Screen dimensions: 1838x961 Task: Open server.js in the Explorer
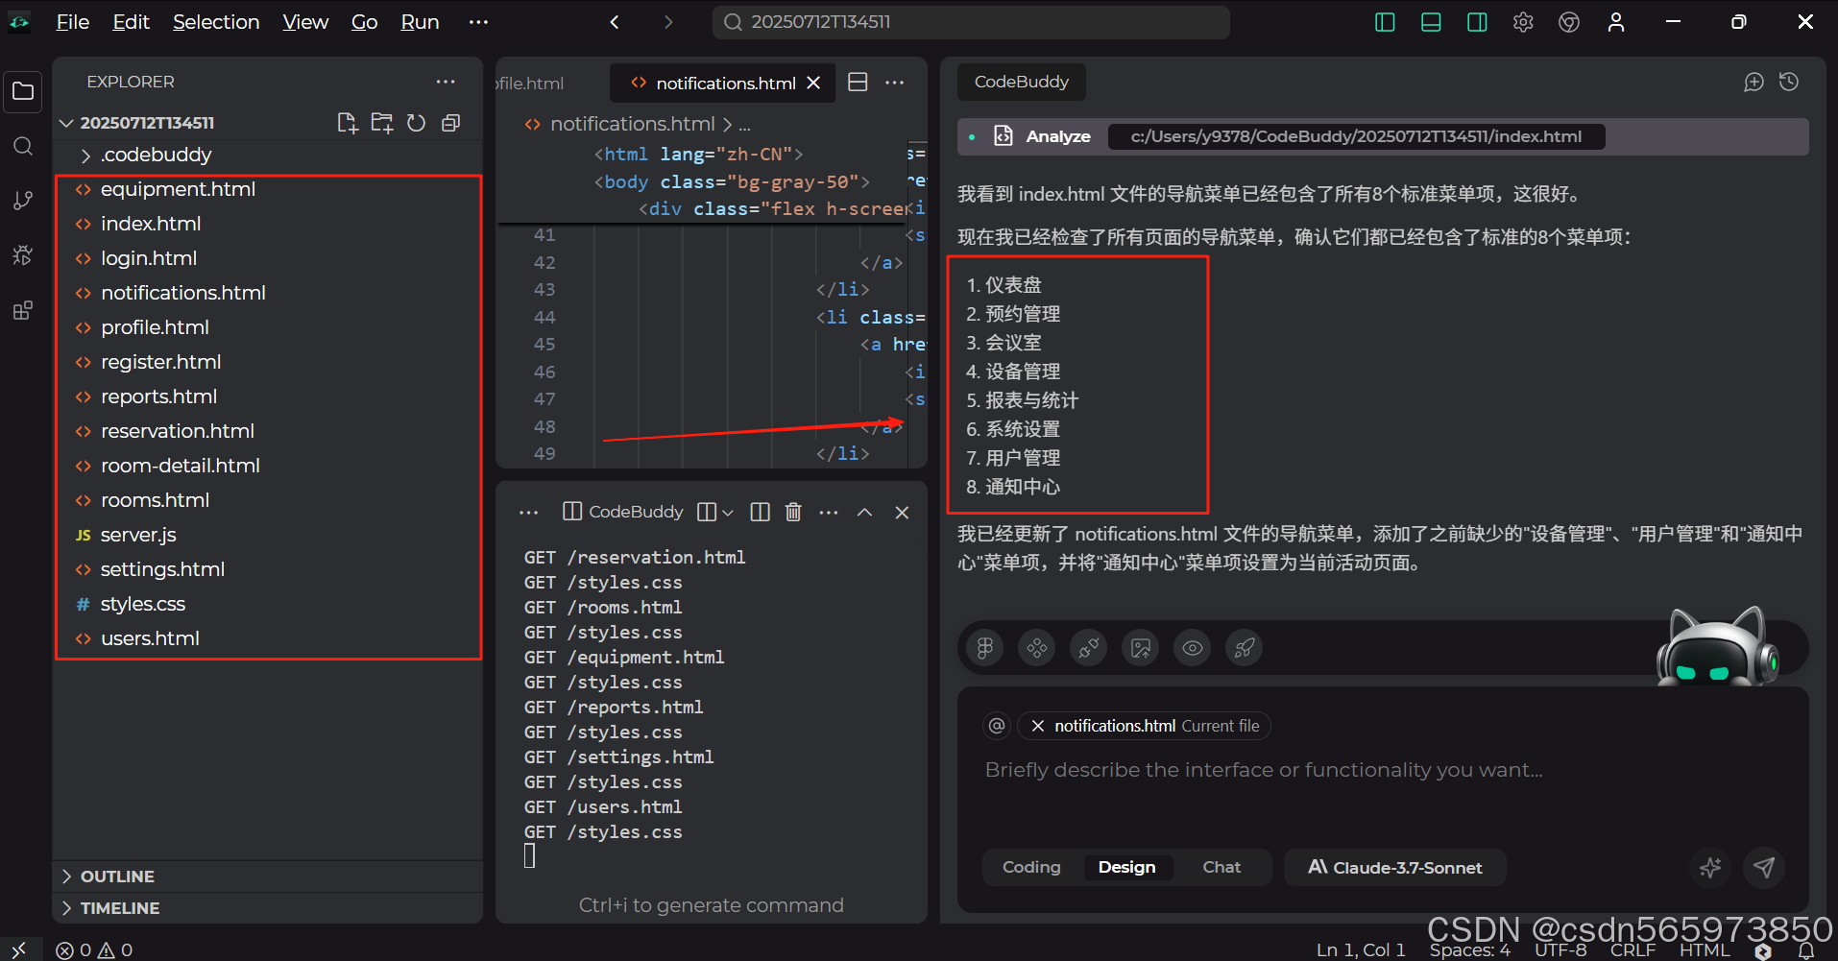(x=269, y=535)
